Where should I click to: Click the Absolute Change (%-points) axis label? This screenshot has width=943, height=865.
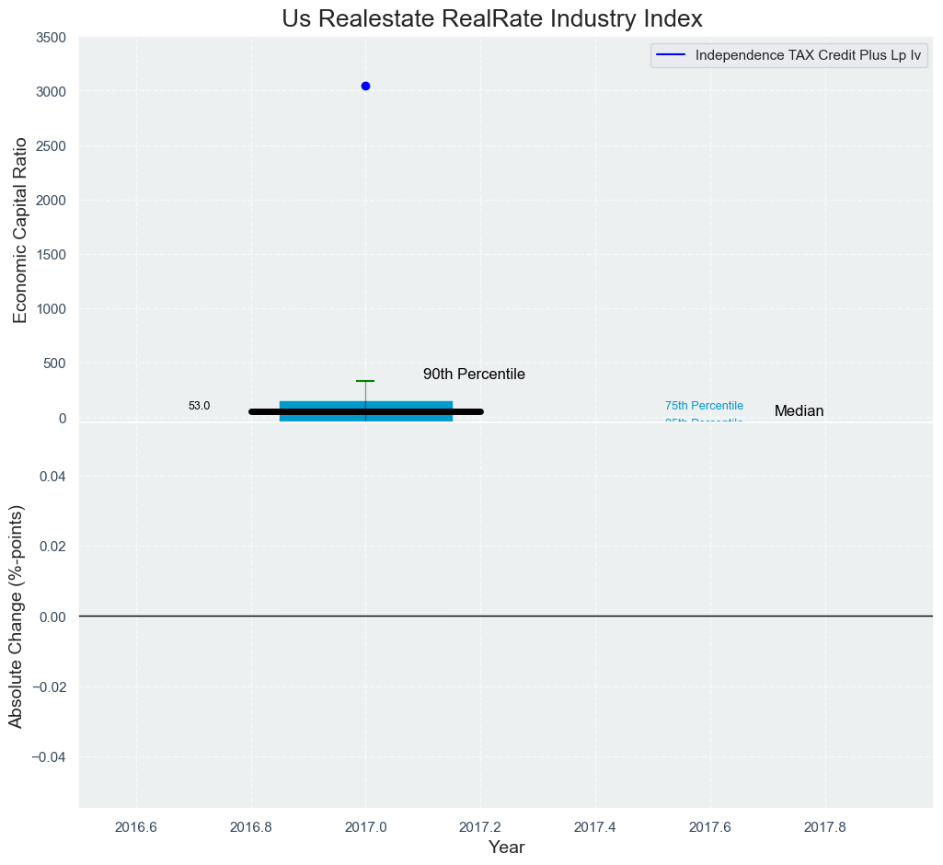pos(16,617)
